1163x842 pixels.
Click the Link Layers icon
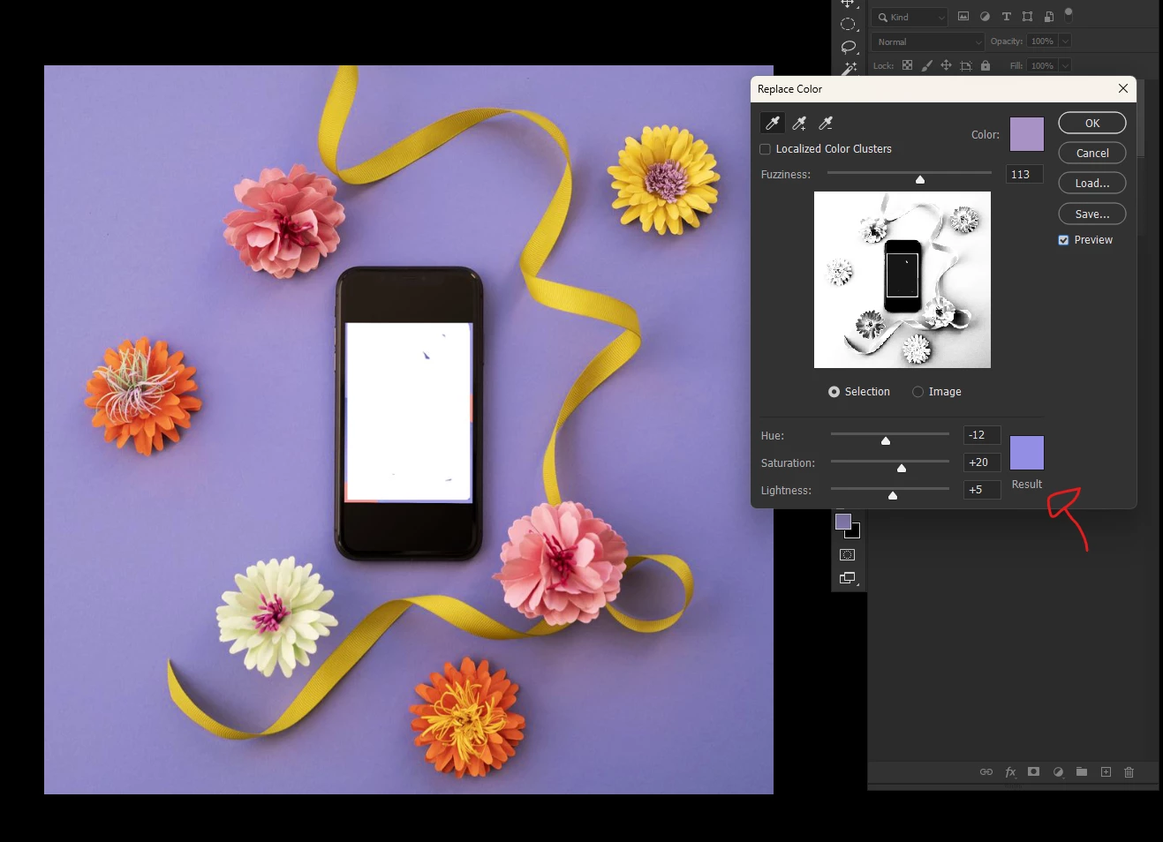[x=986, y=771]
